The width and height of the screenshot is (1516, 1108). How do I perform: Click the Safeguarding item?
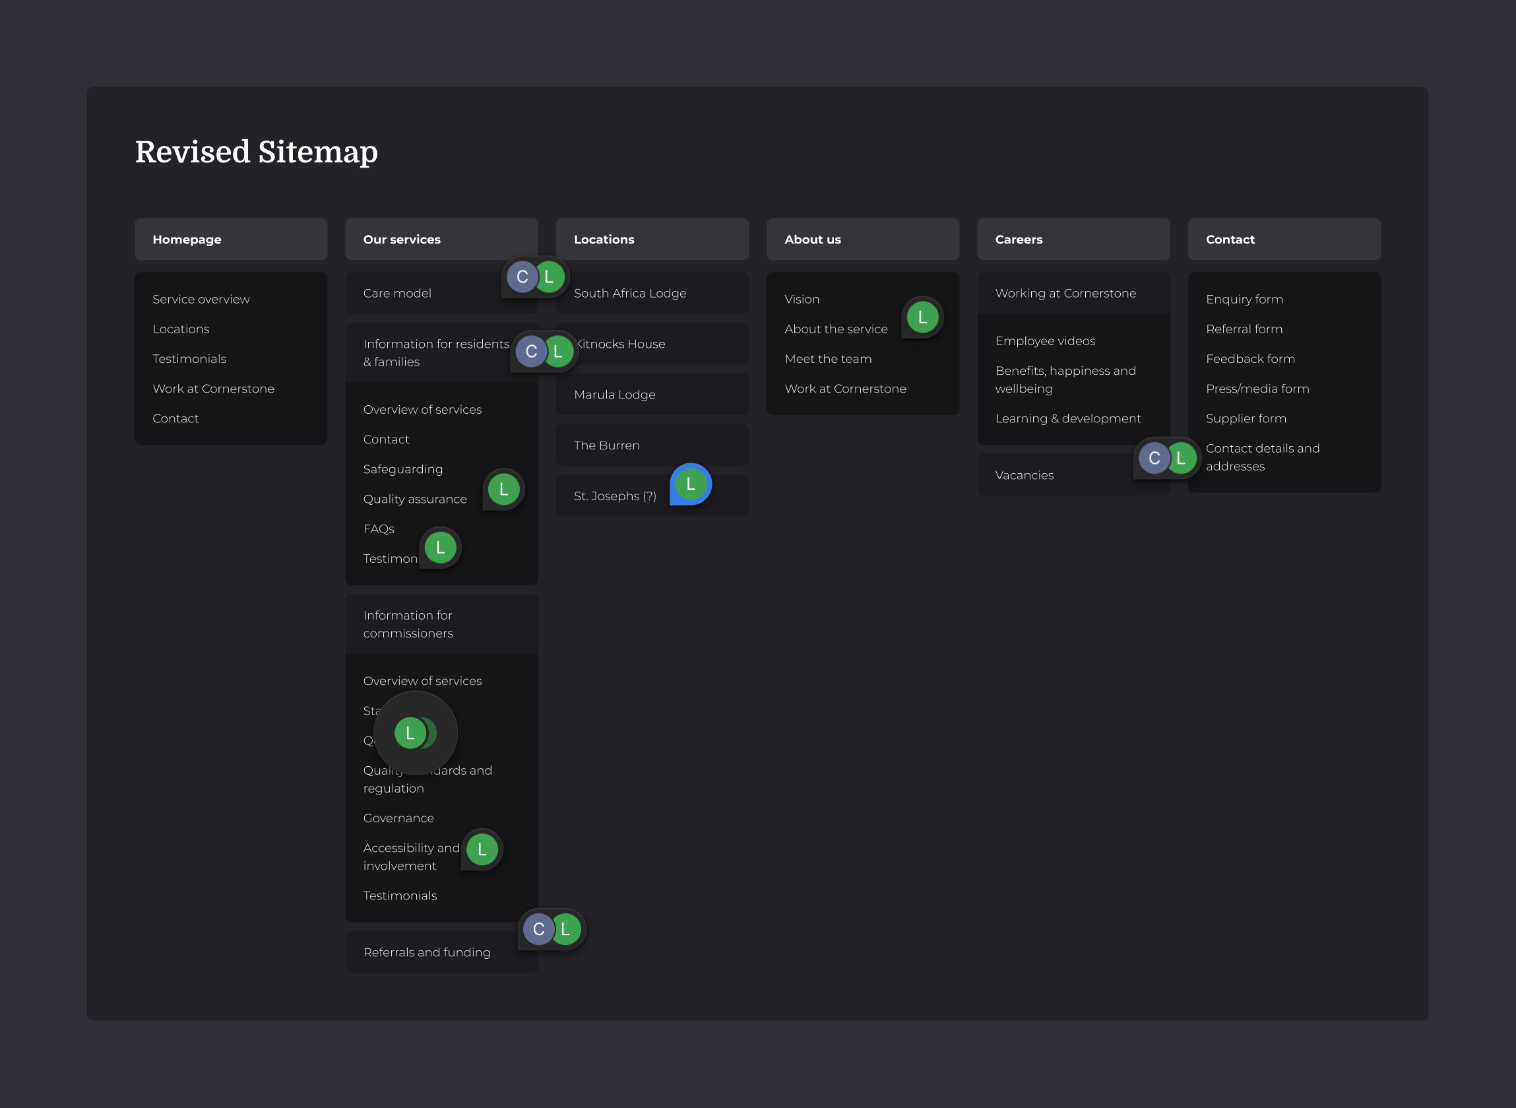point(403,469)
